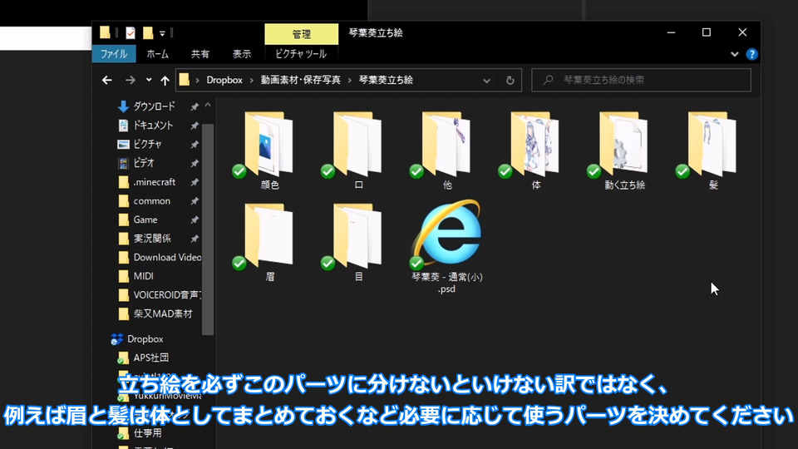Go forward with the forward arrow
The height and width of the screenshot is (449, 798).
click(131, 80)
